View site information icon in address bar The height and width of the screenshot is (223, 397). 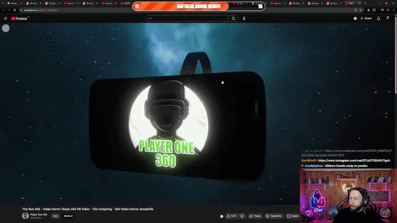(21, 10)
